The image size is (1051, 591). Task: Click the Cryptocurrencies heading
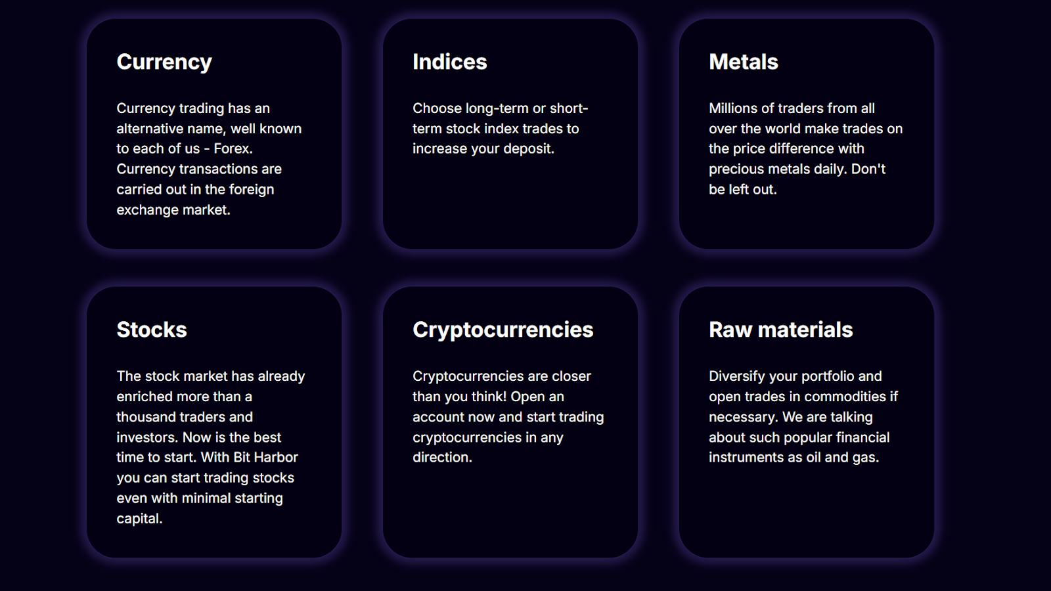click(503, 330)
